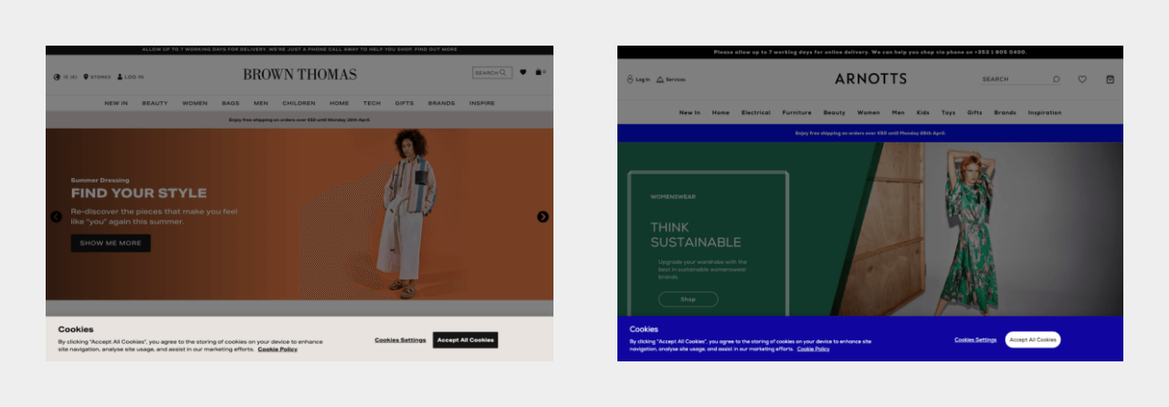1169x407 pixels.
Task: Open the Arnotts shopping bag icon
Action: (1110, 79)
